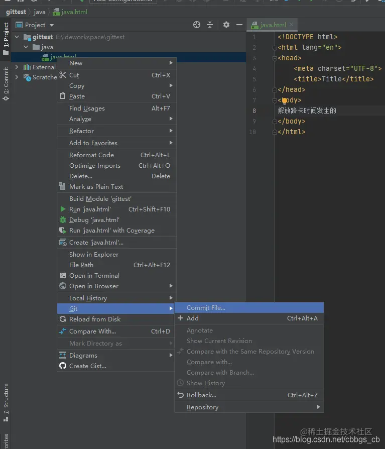
Task: Click the java.html file icon in breadcrumb
Action: pos(56,12)
